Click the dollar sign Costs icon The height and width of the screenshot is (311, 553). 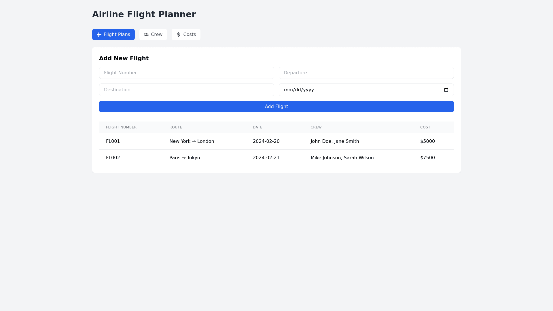(179, 35)
